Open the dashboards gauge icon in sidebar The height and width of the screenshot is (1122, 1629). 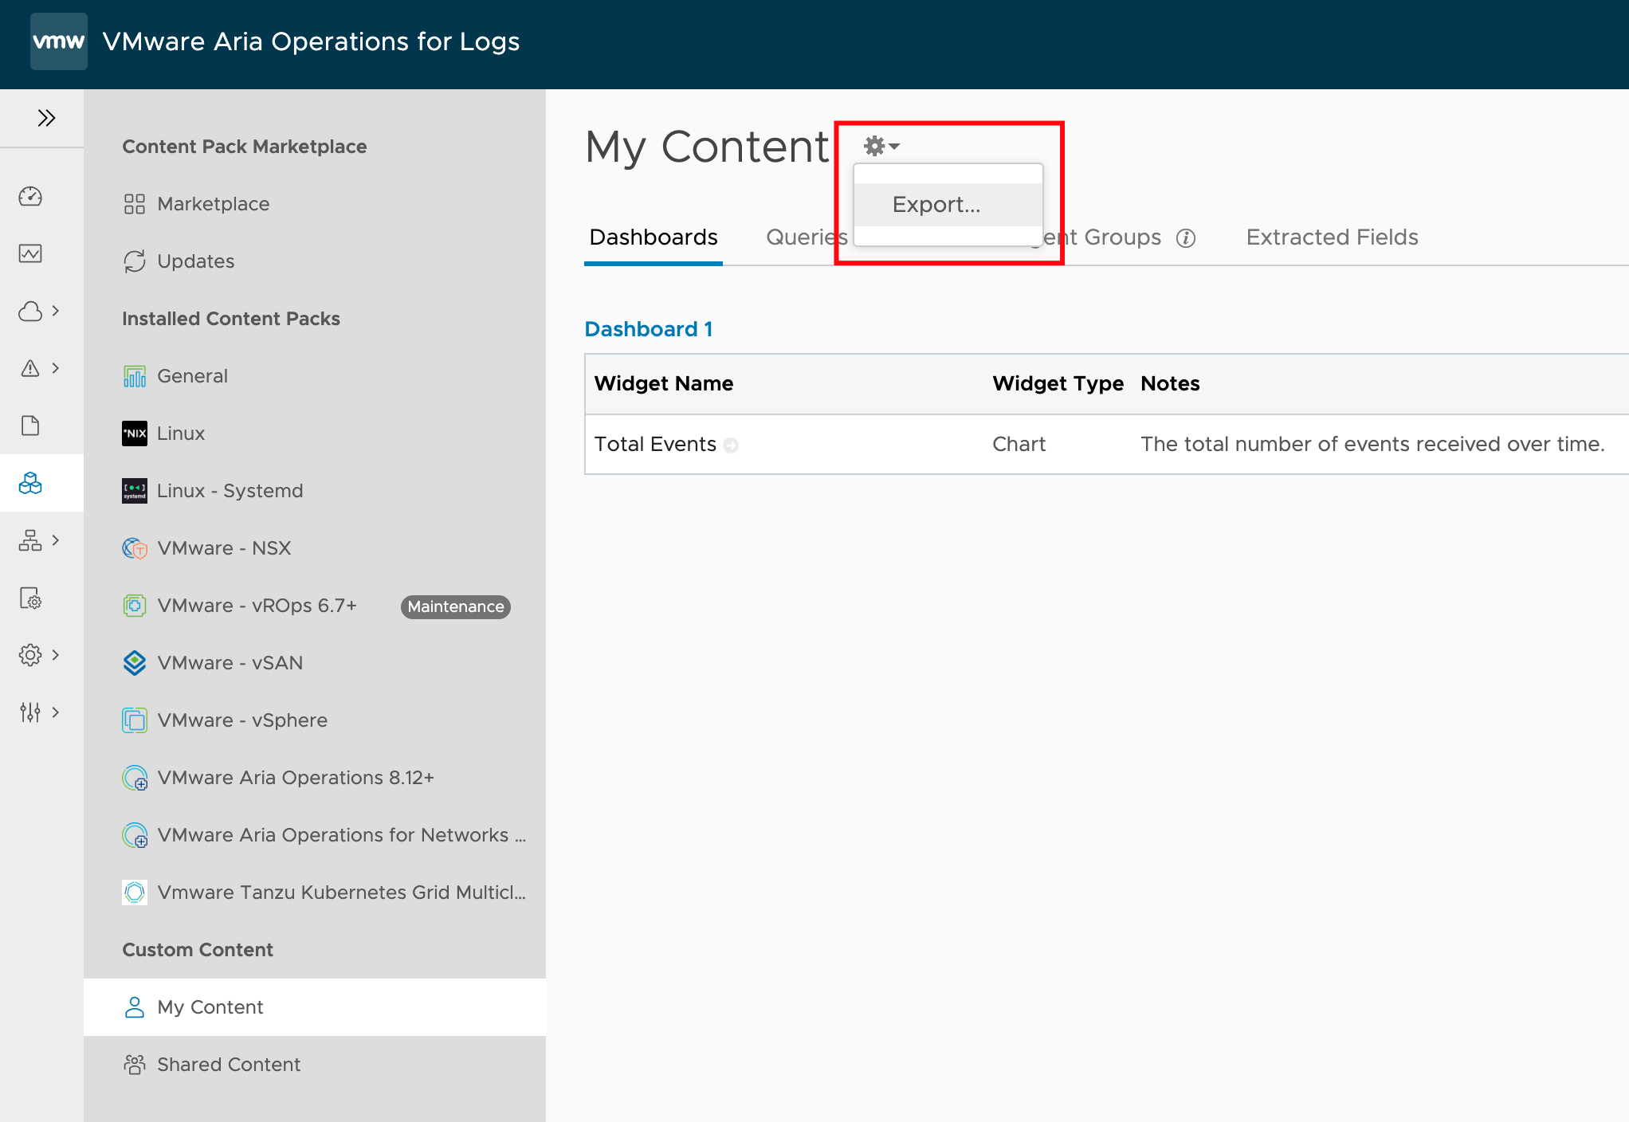[x=30, y=196]
